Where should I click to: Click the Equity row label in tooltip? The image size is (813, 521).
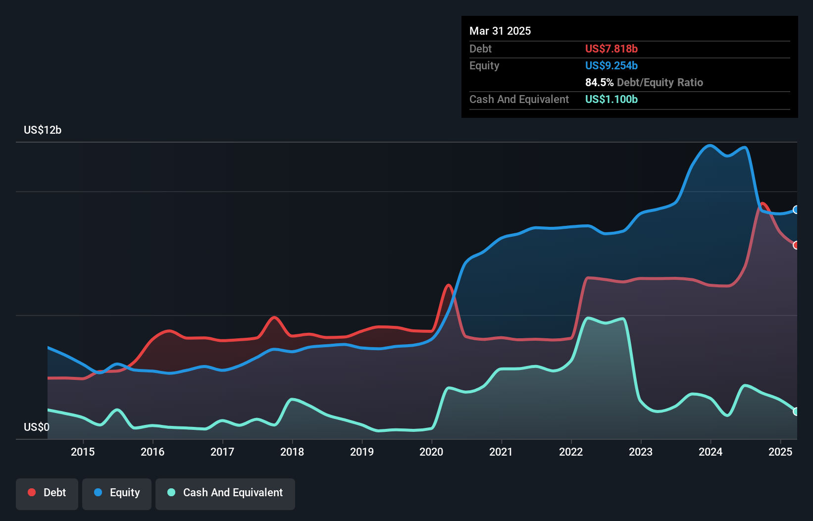(x=484, y=65)
